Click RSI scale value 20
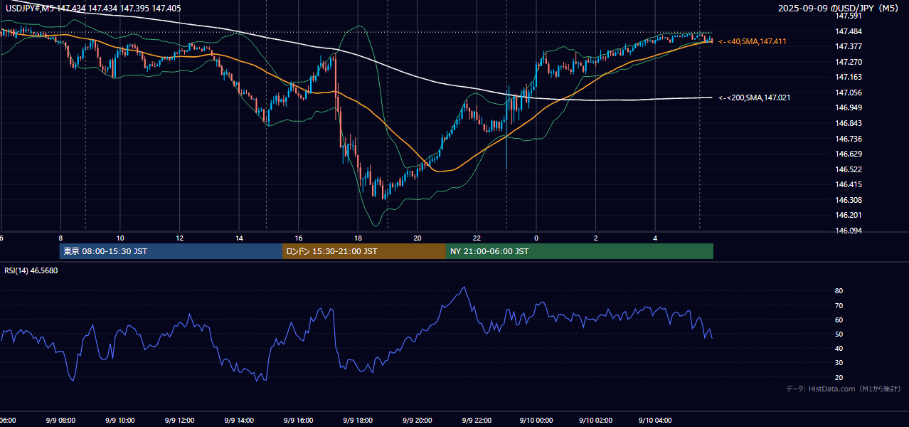Viewport: 909px width, 427px height. point(839,377)
